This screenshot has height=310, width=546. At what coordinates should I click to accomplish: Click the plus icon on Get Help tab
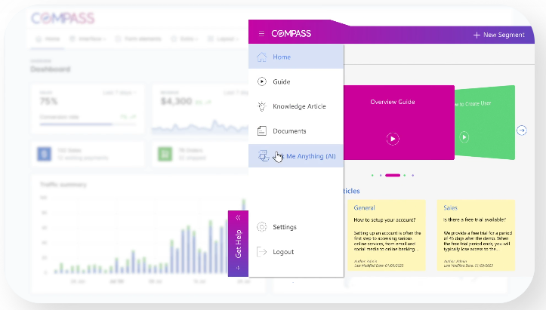[238, 268]
